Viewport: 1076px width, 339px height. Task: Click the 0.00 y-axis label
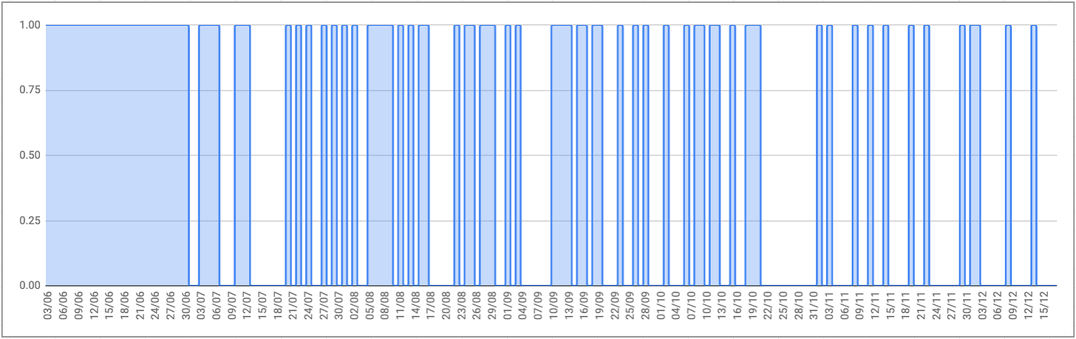(30, 286)
